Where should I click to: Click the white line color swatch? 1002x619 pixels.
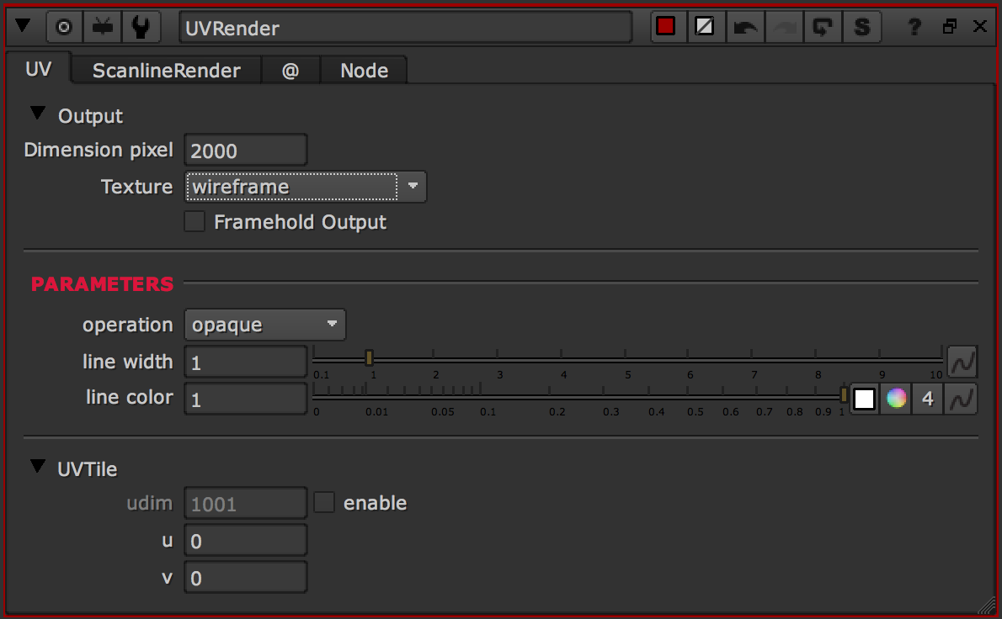click(864, 398)
